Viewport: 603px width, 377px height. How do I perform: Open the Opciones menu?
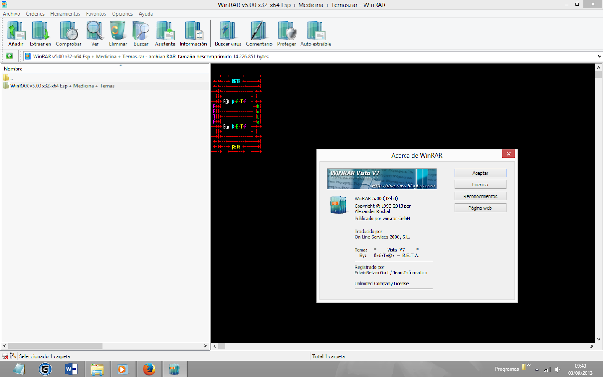coord(122,14)
